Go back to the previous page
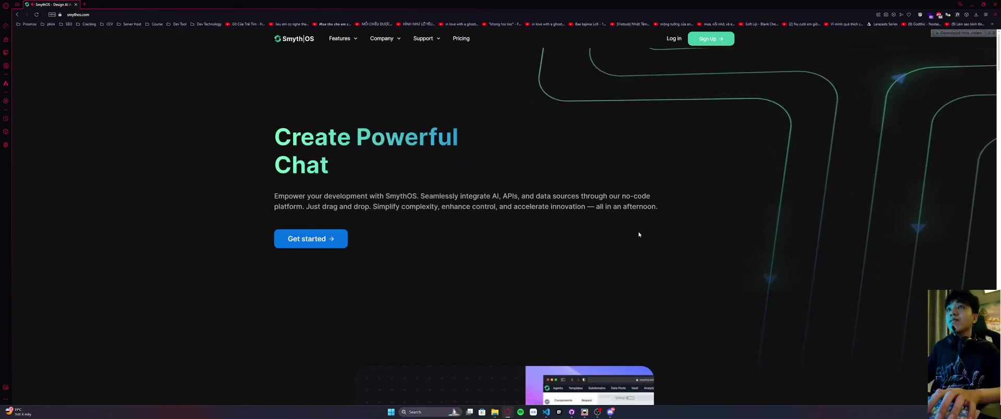This screenshot has height=419, width=1001. click(17, 15)
